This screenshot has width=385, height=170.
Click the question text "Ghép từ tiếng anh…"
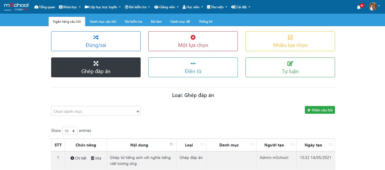[x=140, y=161]
